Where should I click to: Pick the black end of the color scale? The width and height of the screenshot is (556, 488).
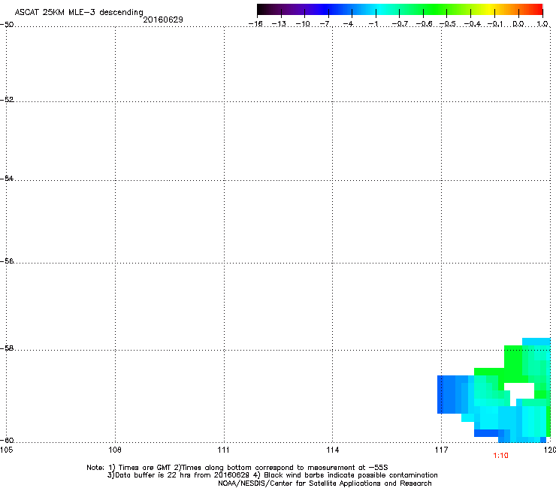(262, 9)
